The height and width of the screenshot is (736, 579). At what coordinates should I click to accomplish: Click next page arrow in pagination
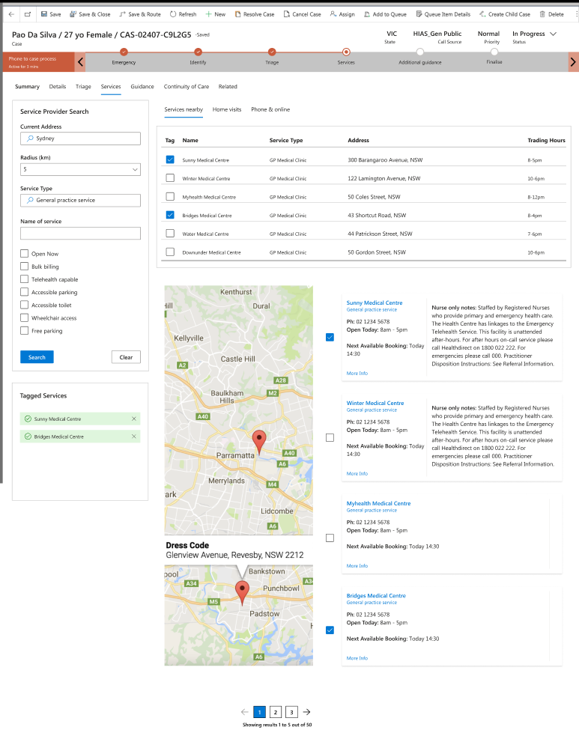pos(306,712)
